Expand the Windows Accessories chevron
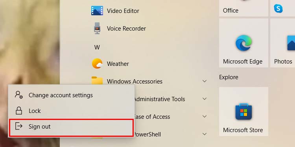The width and height of the screenshot is (295, 147). [205, 81]
